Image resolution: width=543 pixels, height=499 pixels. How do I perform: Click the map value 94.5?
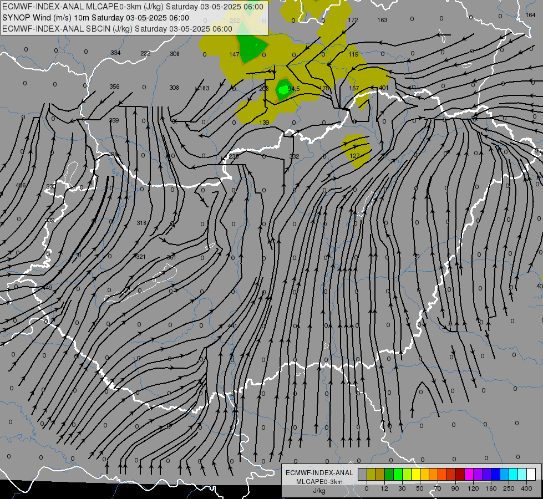[293, 89]
